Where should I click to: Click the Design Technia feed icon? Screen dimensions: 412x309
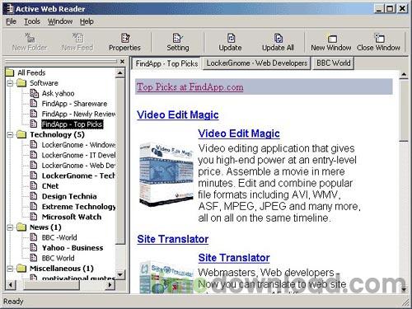(33, 196)
